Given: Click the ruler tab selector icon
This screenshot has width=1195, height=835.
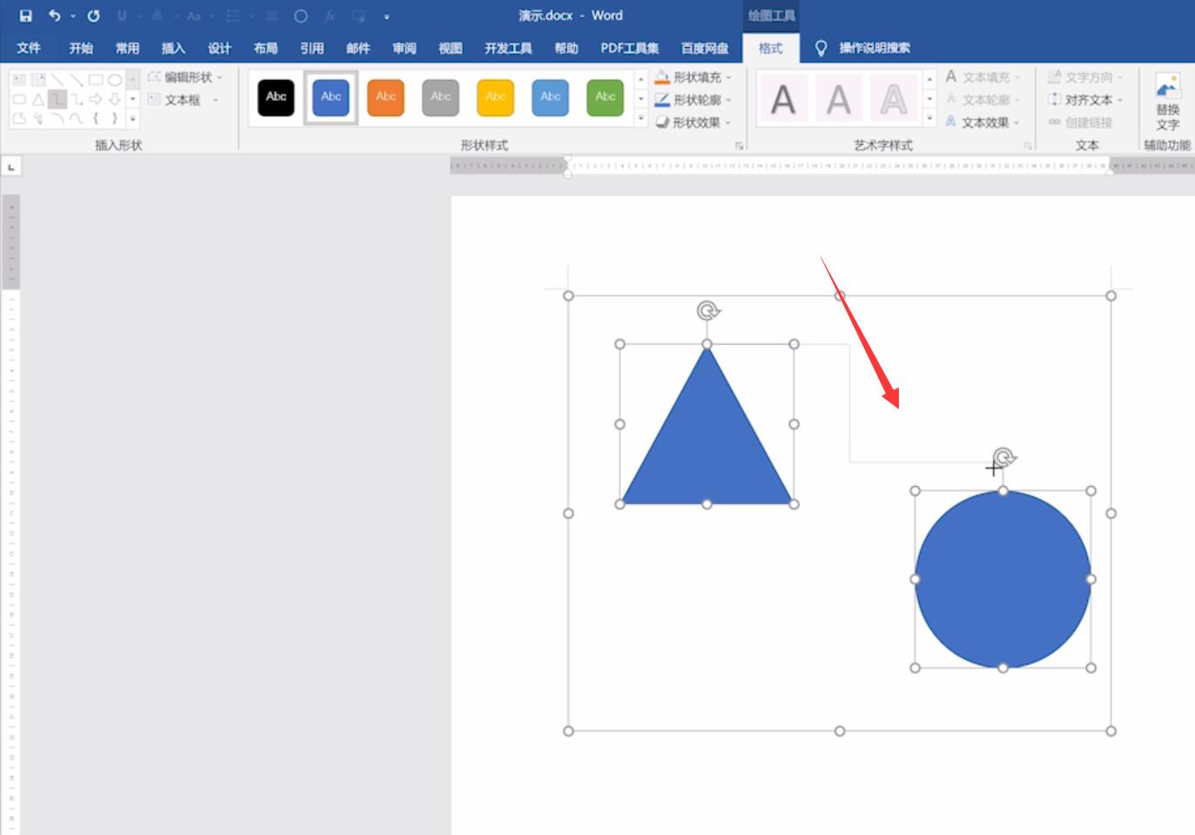Looking at the screenshot, I should (10, 166).
